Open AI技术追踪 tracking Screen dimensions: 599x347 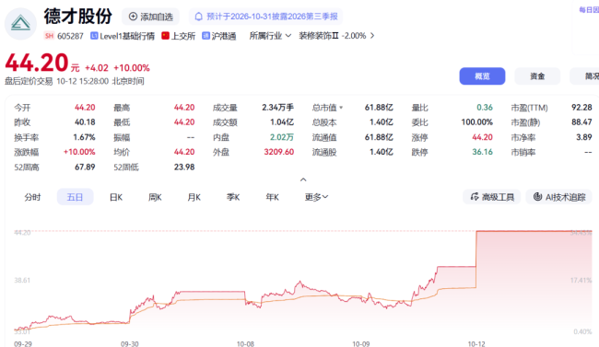coord(559,197)
